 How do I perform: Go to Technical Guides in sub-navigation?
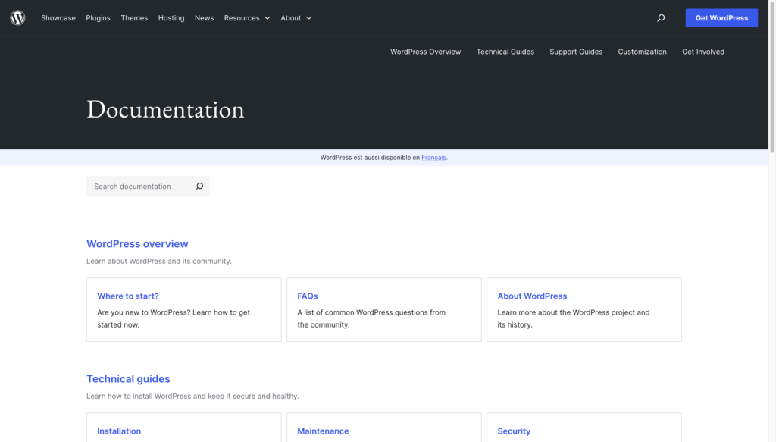pyautogui.click(x=505, y=52)
